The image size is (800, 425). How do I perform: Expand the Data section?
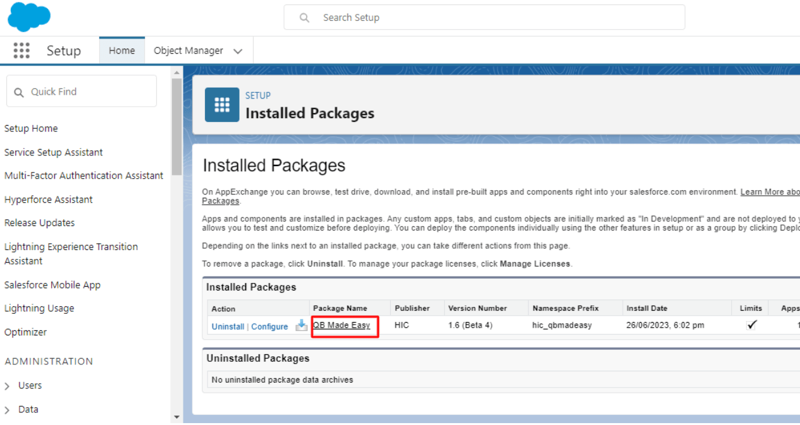8,410
